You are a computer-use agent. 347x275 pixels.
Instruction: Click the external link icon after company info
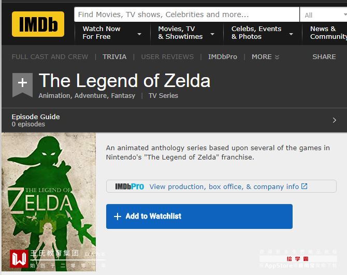coord(305,186)
